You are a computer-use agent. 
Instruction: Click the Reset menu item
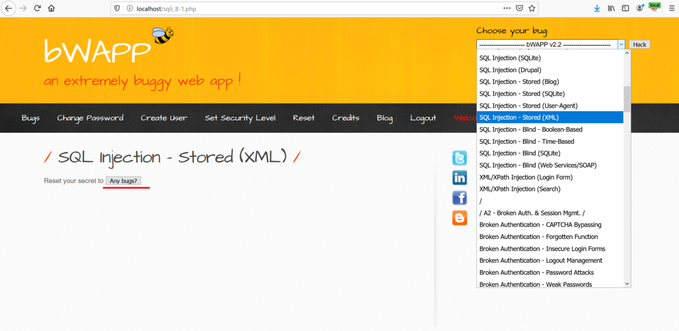pyautogui.click(x=304, y=118)
